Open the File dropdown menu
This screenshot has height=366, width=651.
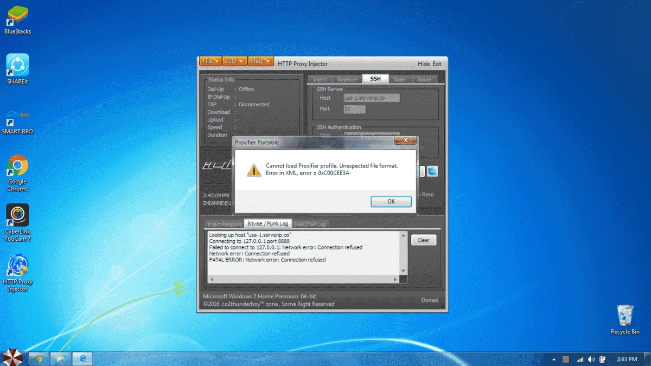pos(211,61)
